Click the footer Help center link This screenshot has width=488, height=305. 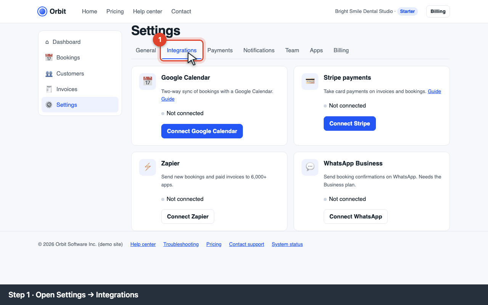tap(143, 244)
